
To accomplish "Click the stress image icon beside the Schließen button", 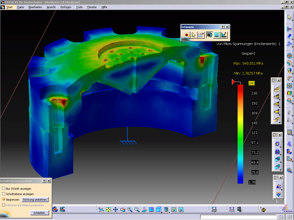I will [x=55, y=209].
